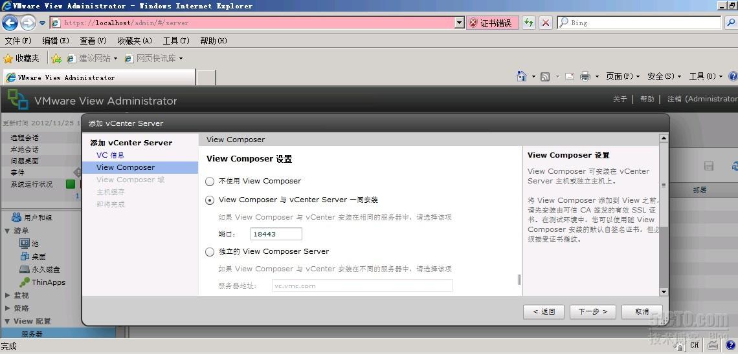This screenshot has height=354, width=738.
Task: Open the 帮助(H) menu
Action: click(213, 41)
